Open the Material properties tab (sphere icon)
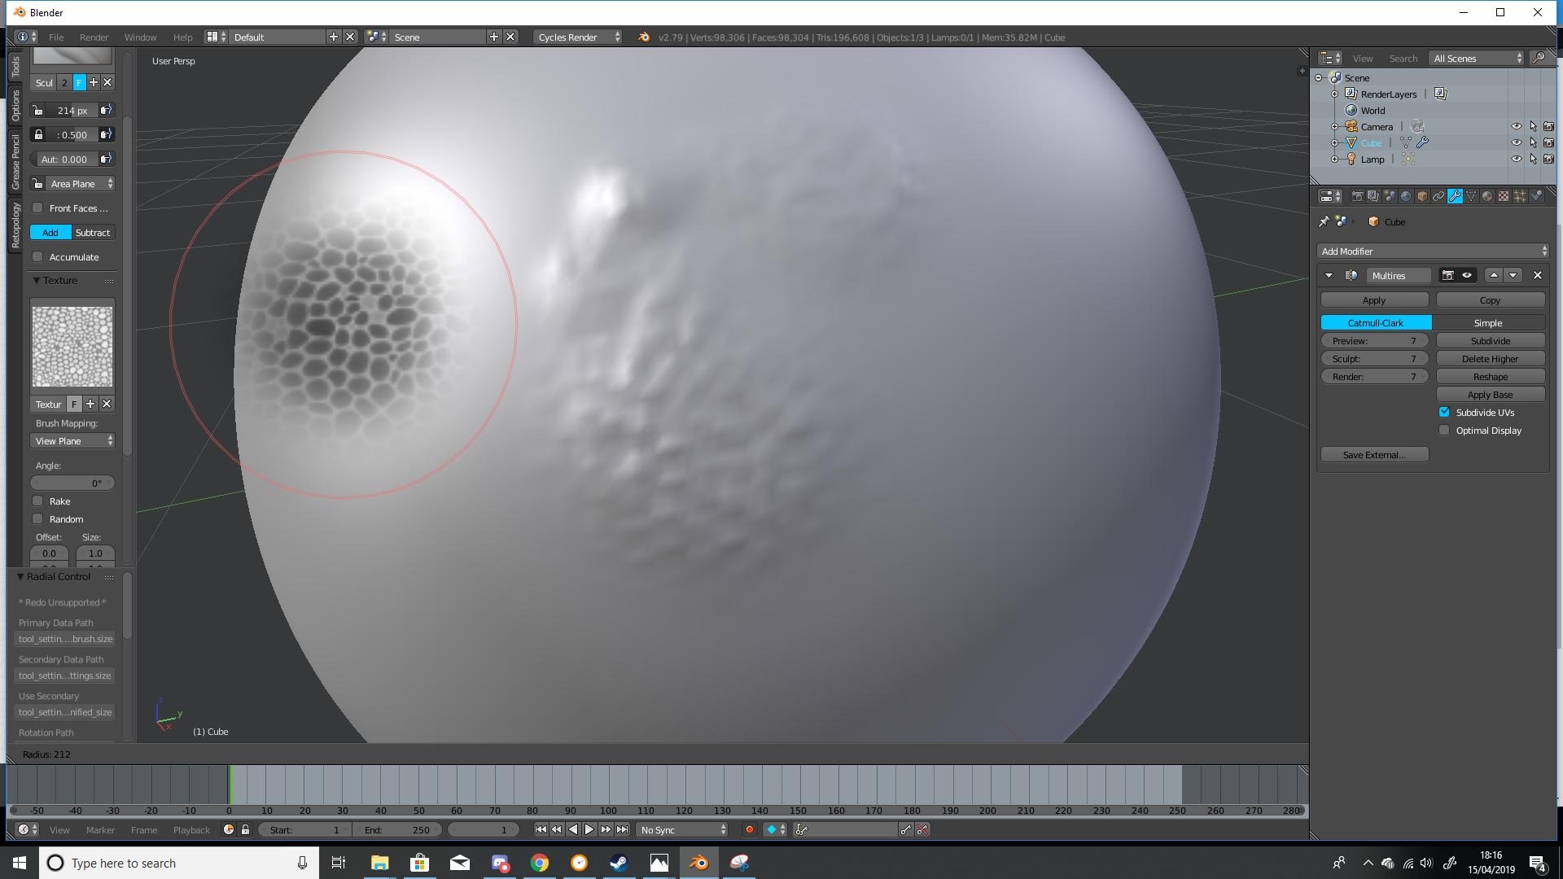The image size is (1563, 879). pos(1489,196)
